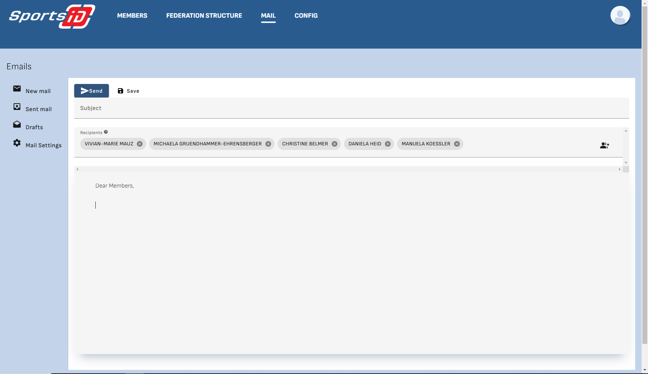Remove recipient Manuela Koessler

pyautogui.click(x=457, y=144)
